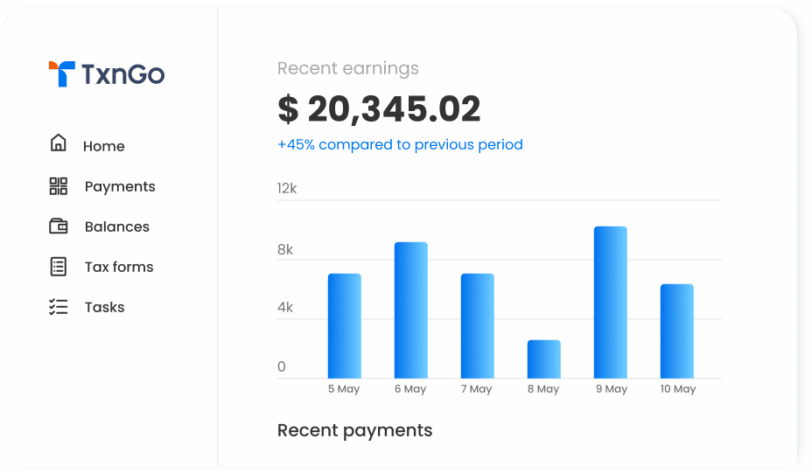Image resolution: width=812 pixels, height=474 pixels.
Task: Select the 6 May earnings bar
Action: tap(411, 310)
